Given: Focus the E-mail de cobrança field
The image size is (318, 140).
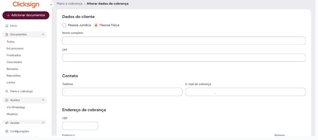Looking at the screenshot, I should click(245, 92).
